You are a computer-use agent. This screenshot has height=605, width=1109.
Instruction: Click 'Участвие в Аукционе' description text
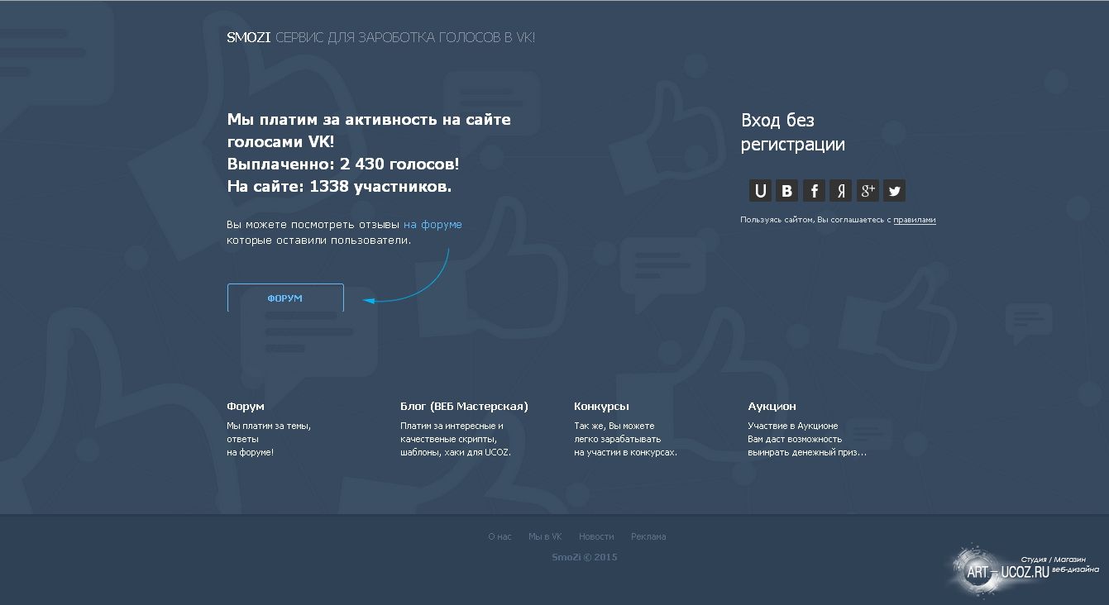click(x=793, y=426)
